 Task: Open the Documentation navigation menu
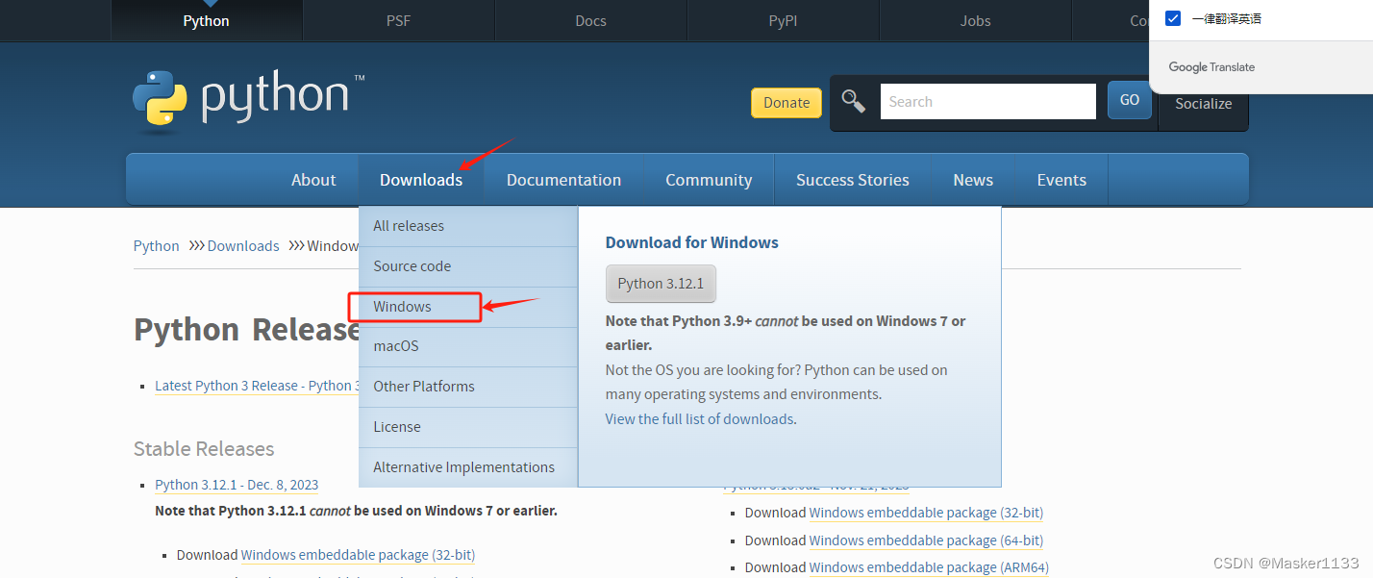point(563,180)
